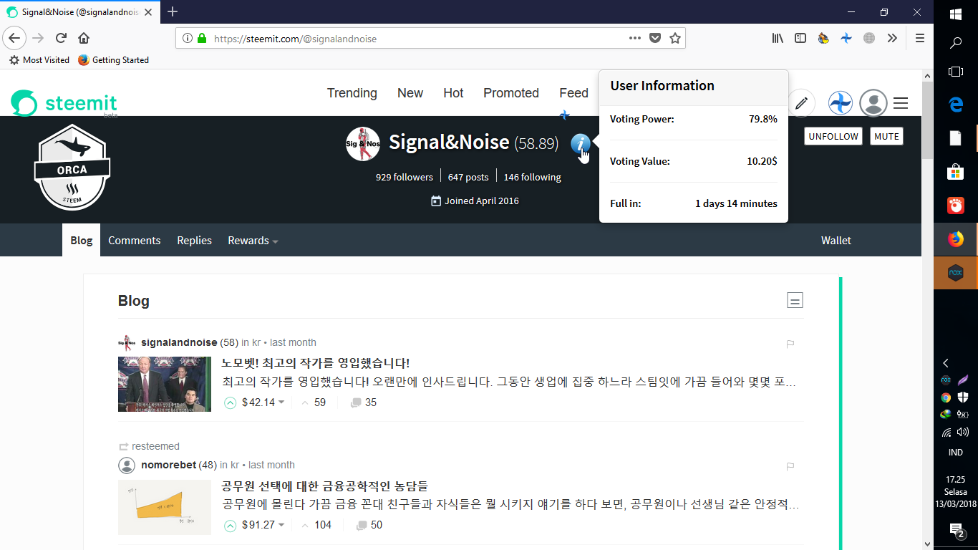Open the 929 followers list

[404, 177]
